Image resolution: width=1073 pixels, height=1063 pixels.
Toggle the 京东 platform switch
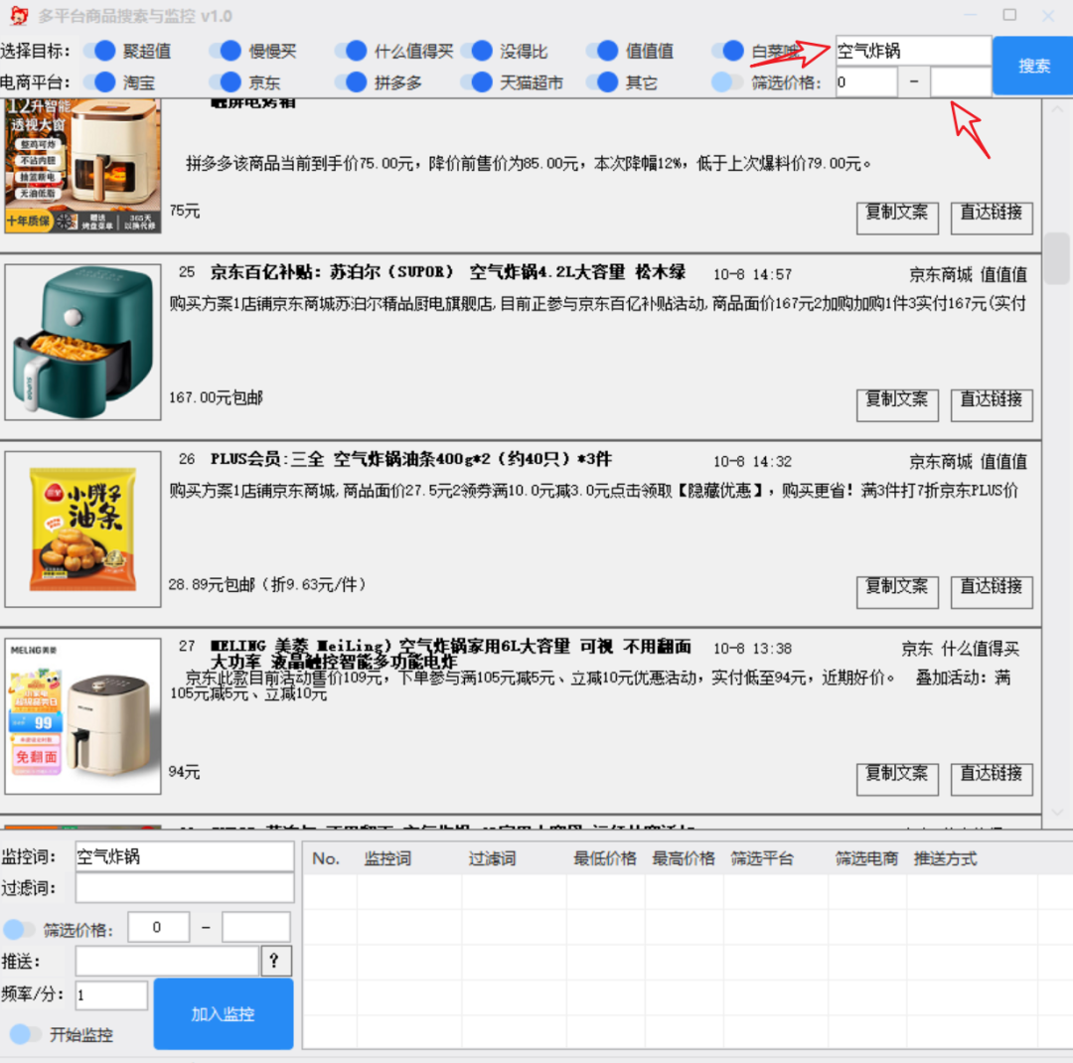pyautogui.click(x=226, y=82)
